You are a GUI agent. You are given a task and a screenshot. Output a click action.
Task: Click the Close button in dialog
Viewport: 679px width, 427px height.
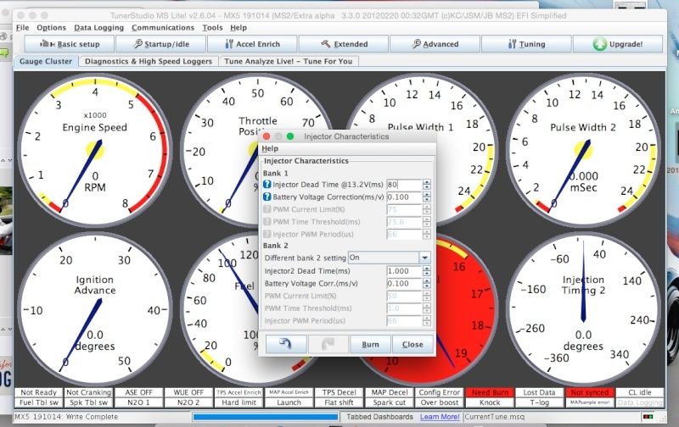click(412, 345)
